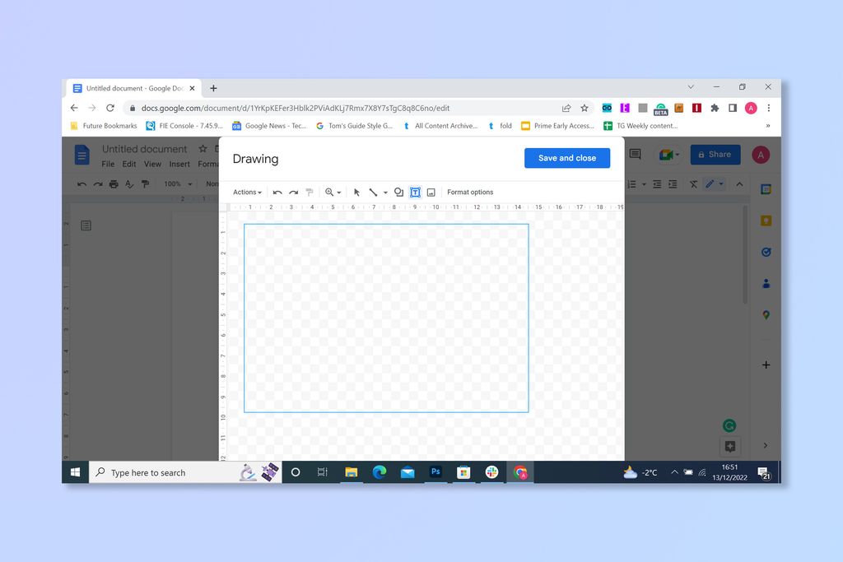The height and width of the screenshot is (562, 843).
Task: Select the Shape tool in the Drawing toolbar
Action: pos(398,192)
